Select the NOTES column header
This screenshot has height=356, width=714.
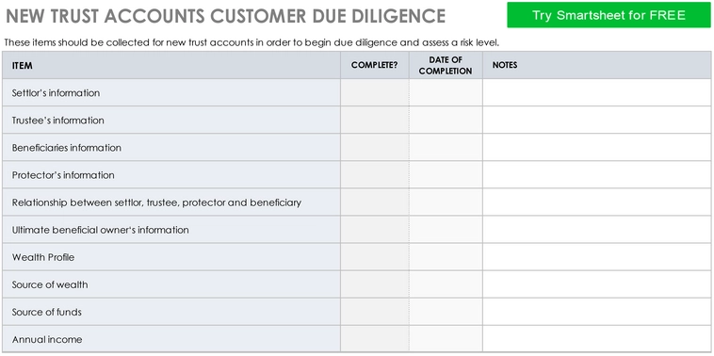[x=597, y=65]
